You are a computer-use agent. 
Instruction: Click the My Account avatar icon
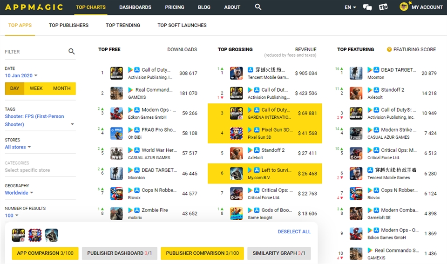pyautogui.click(x=404, y=7)
